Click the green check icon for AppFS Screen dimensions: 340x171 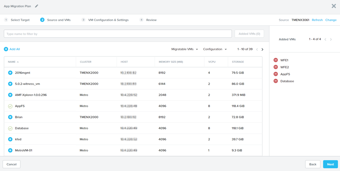click(x=10, y=106)
